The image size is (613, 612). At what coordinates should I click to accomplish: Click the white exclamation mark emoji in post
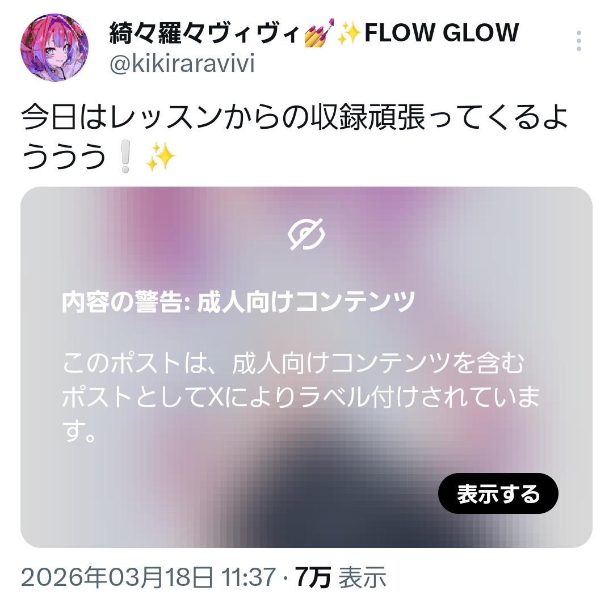125,157
